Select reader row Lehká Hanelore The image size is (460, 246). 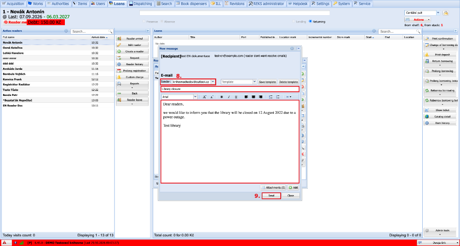click(57, 53)
